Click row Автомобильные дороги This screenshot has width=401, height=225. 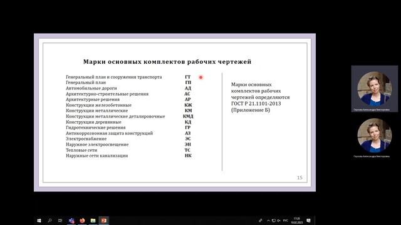pos(91,88)
